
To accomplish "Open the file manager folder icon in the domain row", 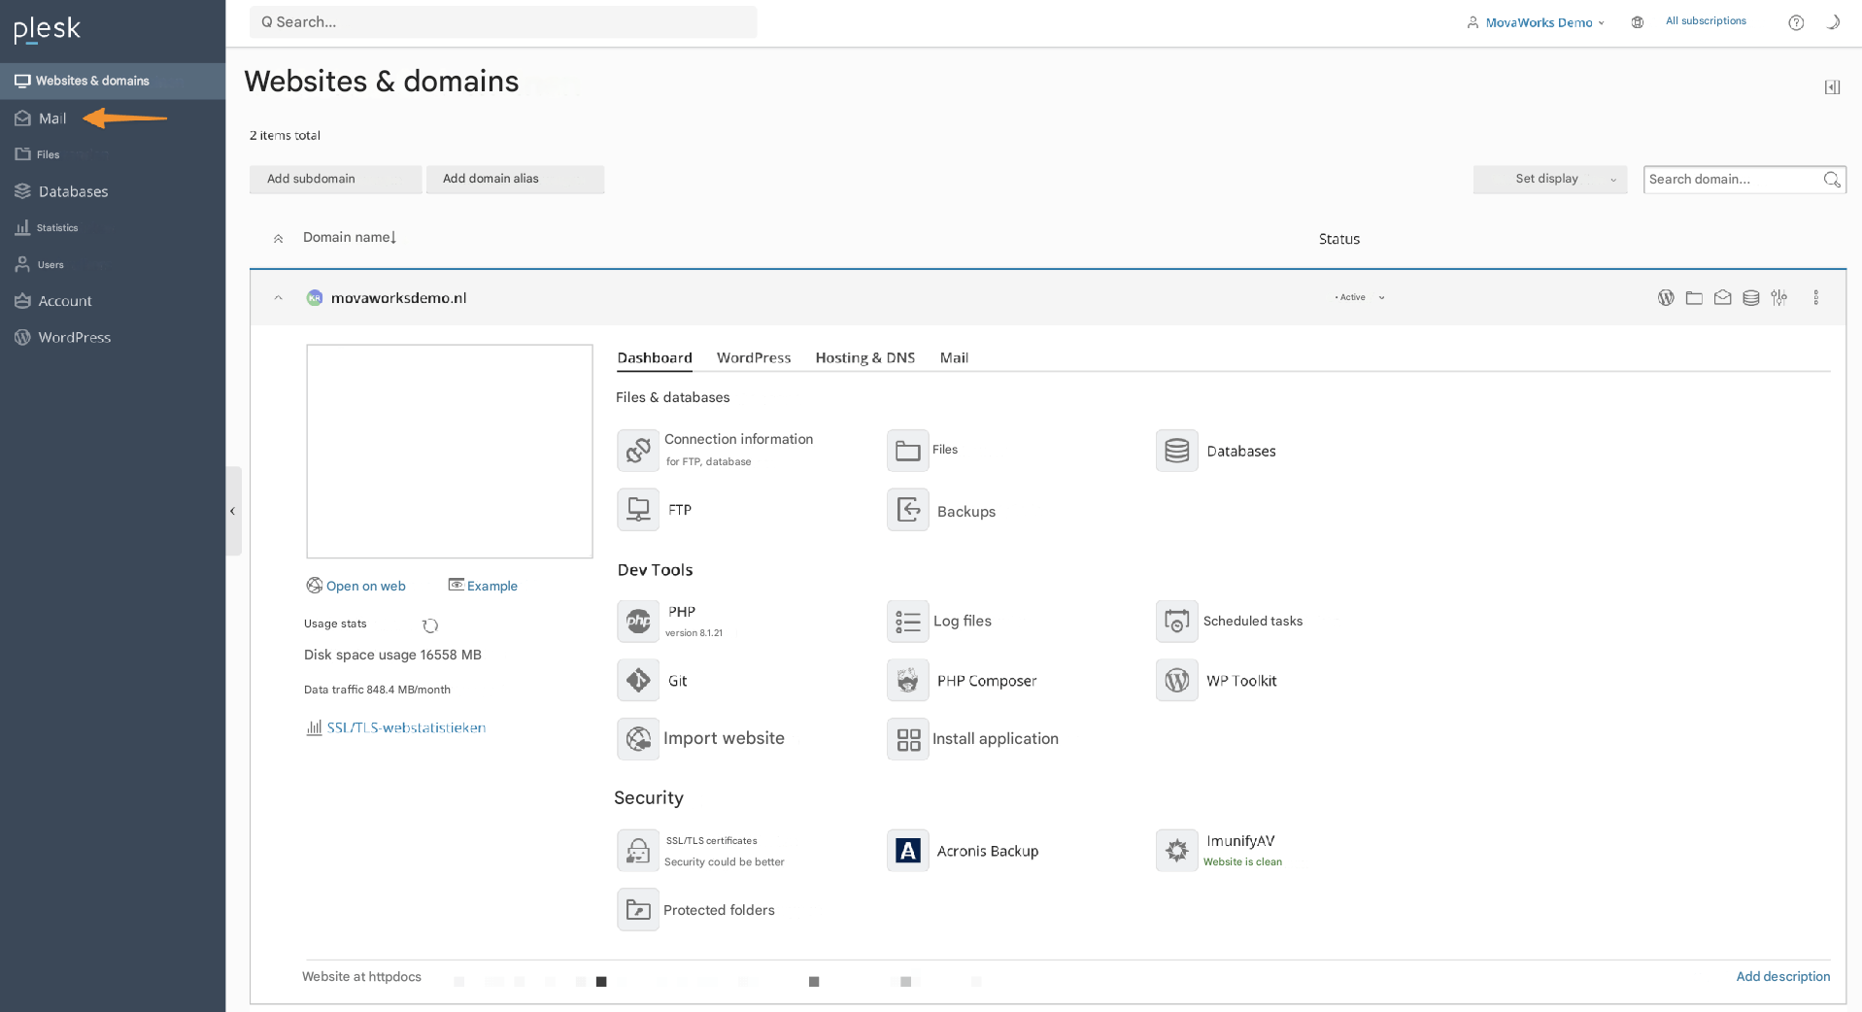I will coord(1694,298).
